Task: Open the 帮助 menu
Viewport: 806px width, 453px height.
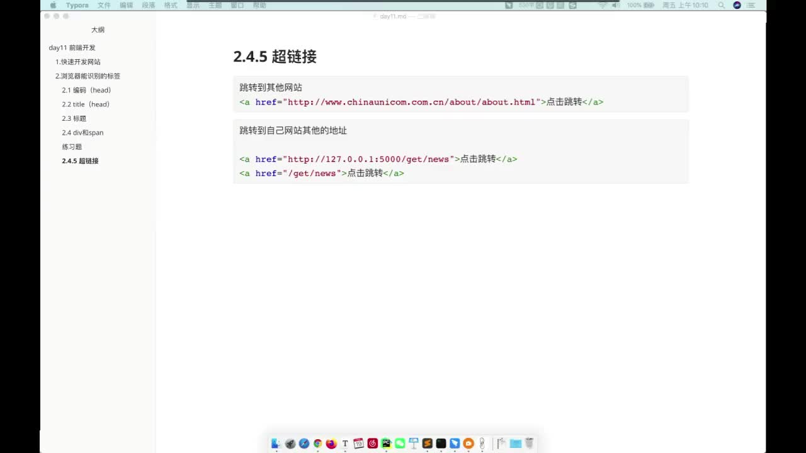Action: 259,5
